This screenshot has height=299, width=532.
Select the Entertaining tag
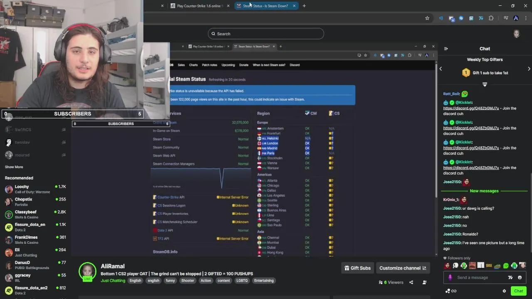264,281
